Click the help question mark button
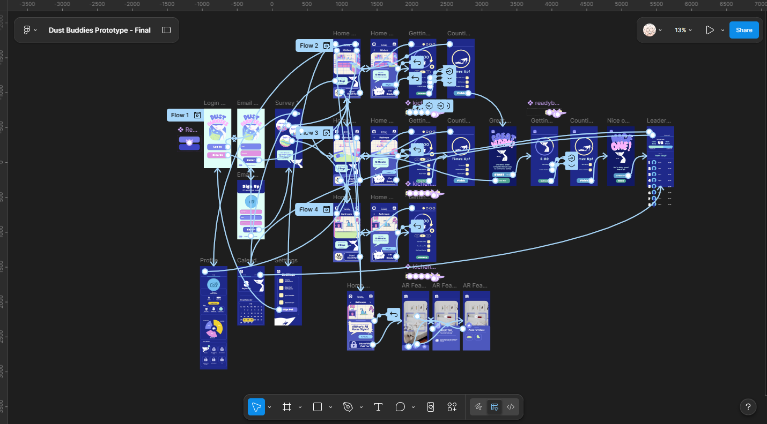This screenshot has height=424, width=767. click(x=748, y=407)
